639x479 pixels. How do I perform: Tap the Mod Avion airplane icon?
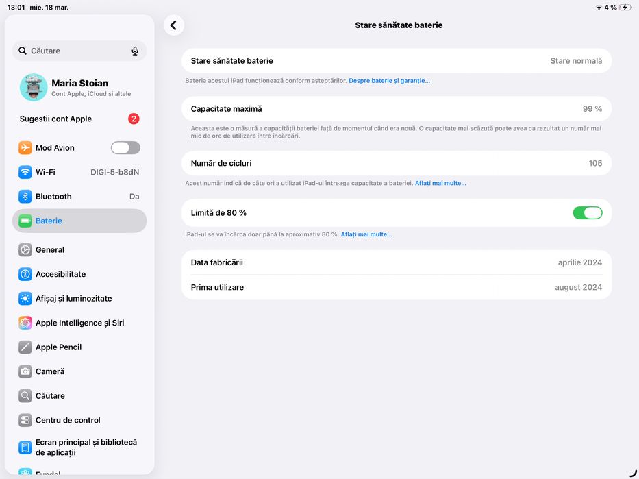(25, 147)
